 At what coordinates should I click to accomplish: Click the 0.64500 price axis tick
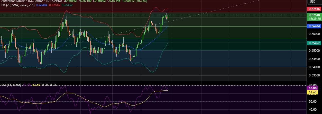[x=314, y=59]
